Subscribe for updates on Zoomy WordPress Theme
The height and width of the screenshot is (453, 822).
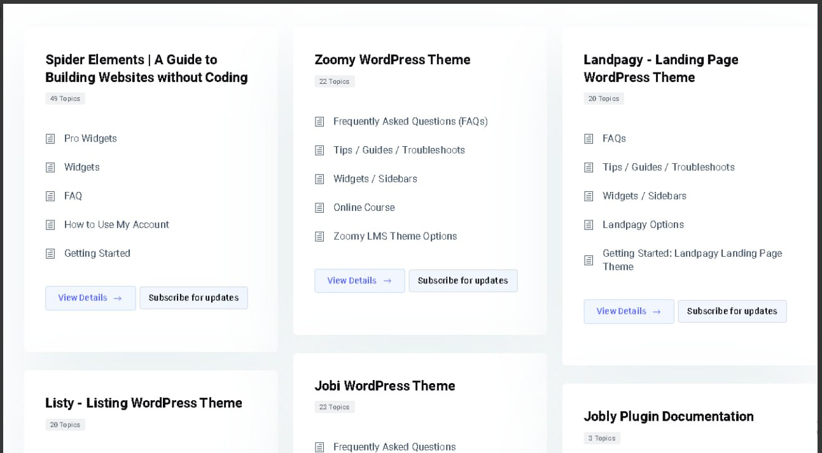tap(463, 281)
